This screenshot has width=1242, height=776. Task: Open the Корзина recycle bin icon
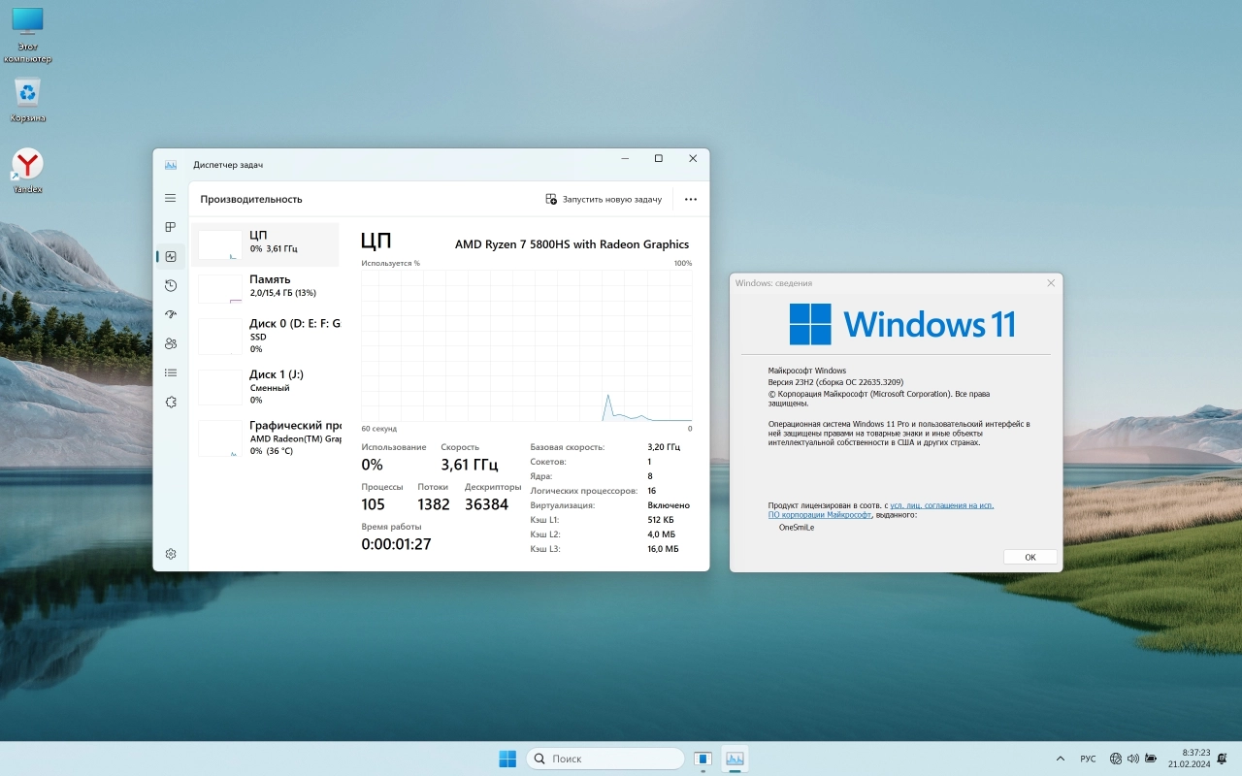tap(27, 100)
